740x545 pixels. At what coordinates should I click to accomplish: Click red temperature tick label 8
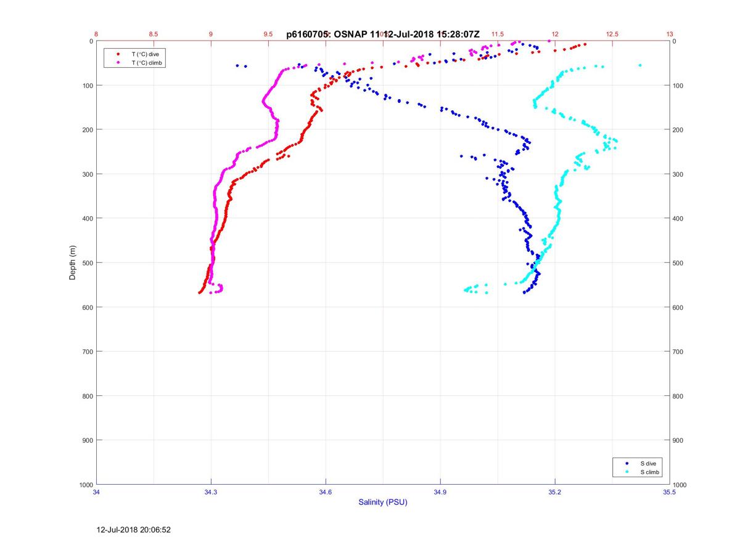click(97, 34)
